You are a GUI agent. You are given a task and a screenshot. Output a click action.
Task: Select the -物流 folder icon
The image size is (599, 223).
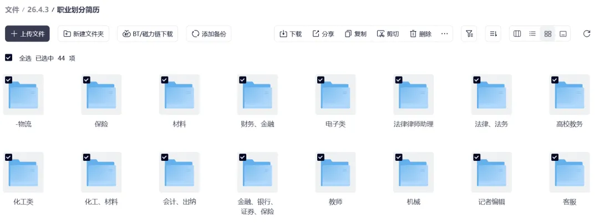pyautogui.click(x=23, y=95)
